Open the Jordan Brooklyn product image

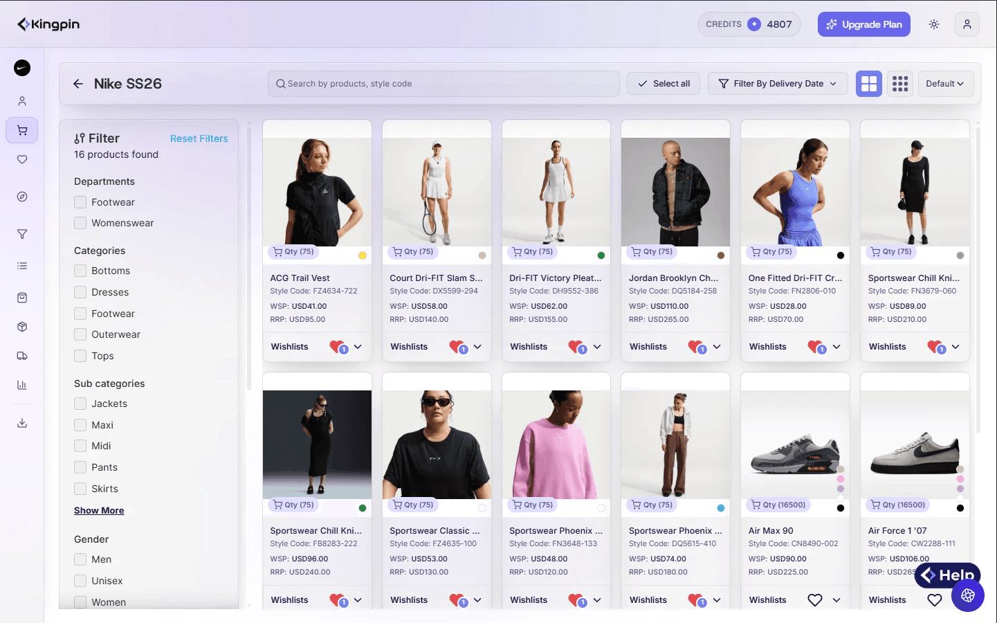tap(676, 192)
